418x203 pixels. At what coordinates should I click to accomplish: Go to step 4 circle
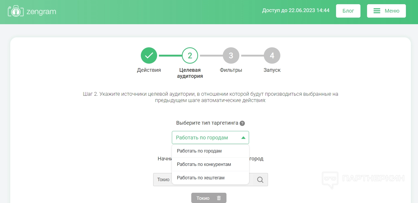[x=272, y=55]
